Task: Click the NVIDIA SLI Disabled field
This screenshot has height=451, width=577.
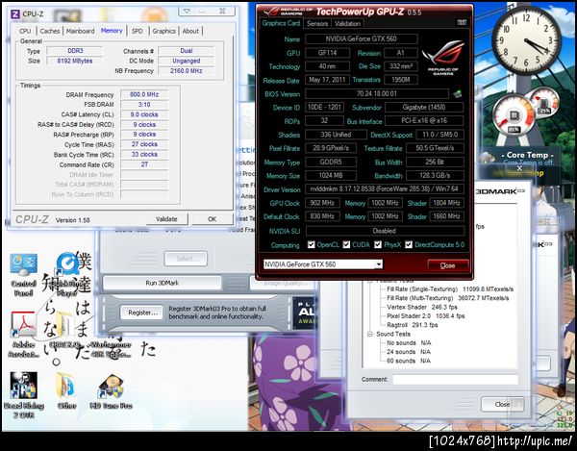Action: 385,231
